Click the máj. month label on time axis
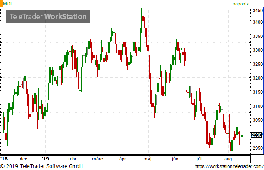This screenshot has width=264, height=170. (x=148, y=159)
